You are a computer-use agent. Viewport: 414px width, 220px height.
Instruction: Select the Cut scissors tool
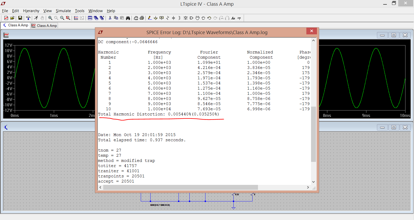pos(110,18)
